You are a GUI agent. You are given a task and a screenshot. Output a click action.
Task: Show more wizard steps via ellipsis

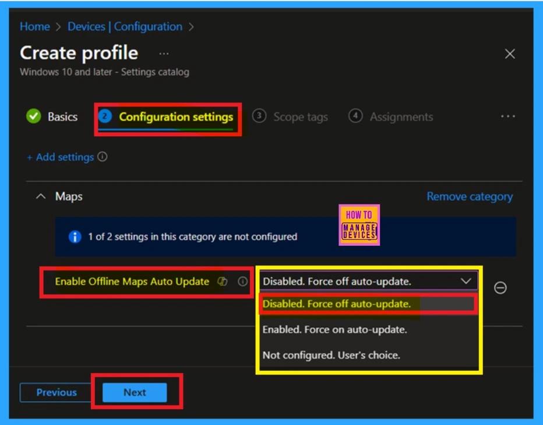pyautogui.click(x=507, y=116)
